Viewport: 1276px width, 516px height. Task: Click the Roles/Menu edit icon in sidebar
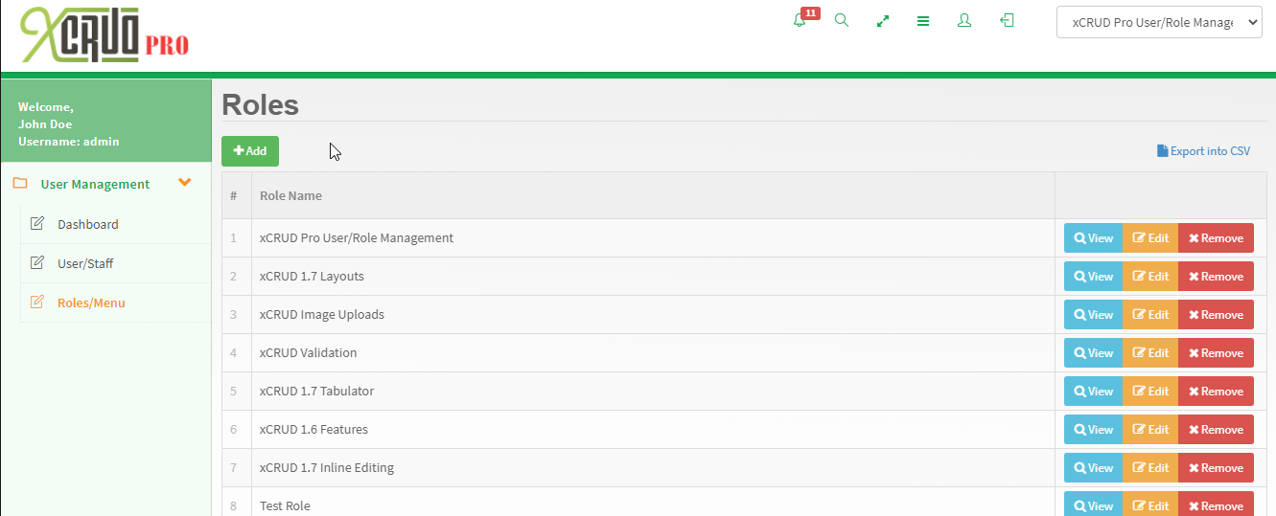tap(37, 303)
